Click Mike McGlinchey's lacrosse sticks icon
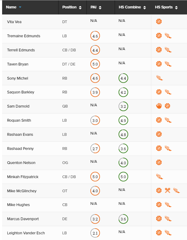 (167, 190)
